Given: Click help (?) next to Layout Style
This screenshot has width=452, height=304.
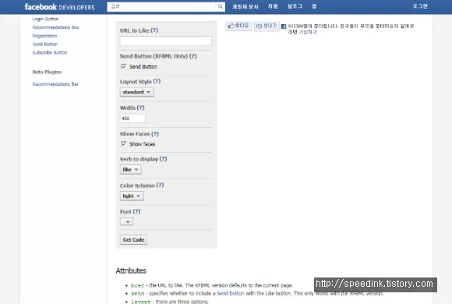Looking at the screenshot, I should (157, 81).
